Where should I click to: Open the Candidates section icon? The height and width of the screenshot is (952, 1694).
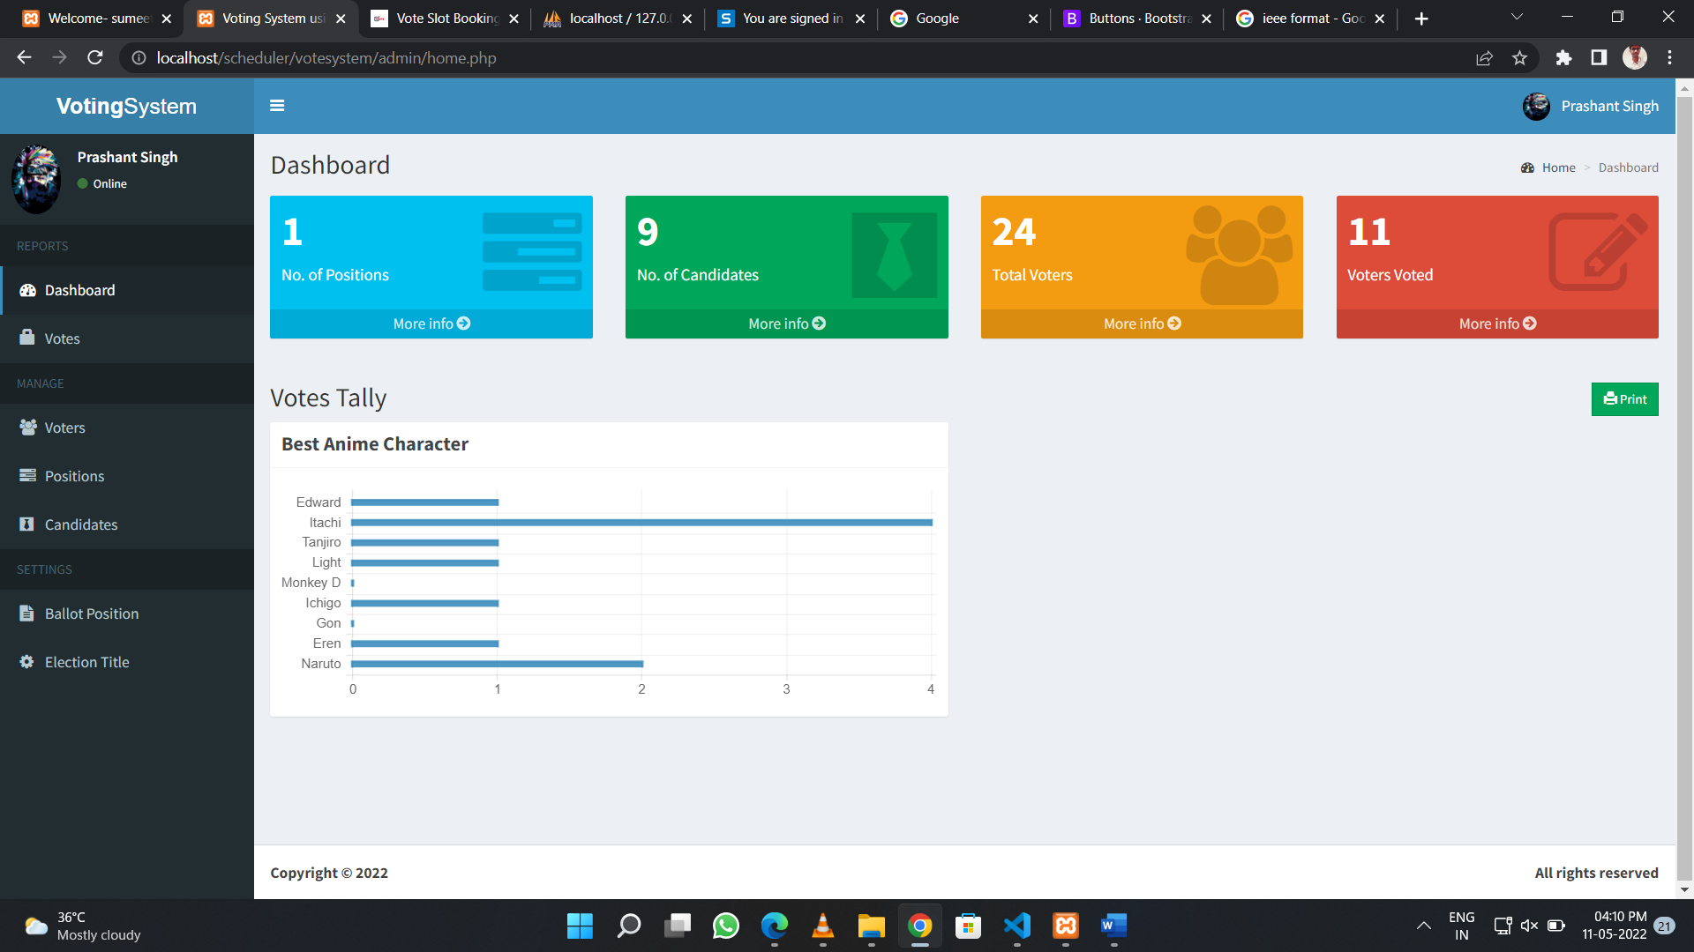coord(26,524)
